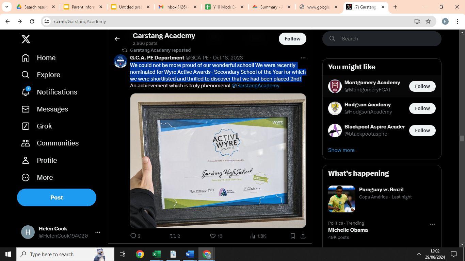Open account options beside Helen Cook
This screenshot has width=465, height=261.
[98, 232]
